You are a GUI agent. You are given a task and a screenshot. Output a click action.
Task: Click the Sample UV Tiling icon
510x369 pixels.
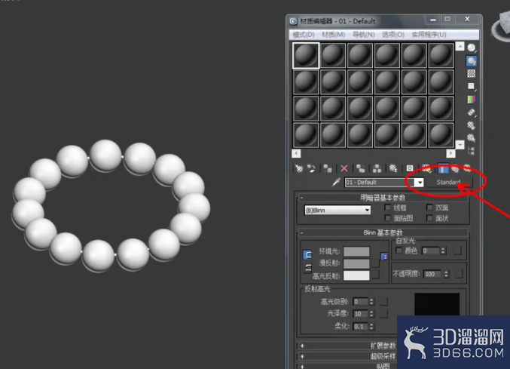click(x=472, y=86)
